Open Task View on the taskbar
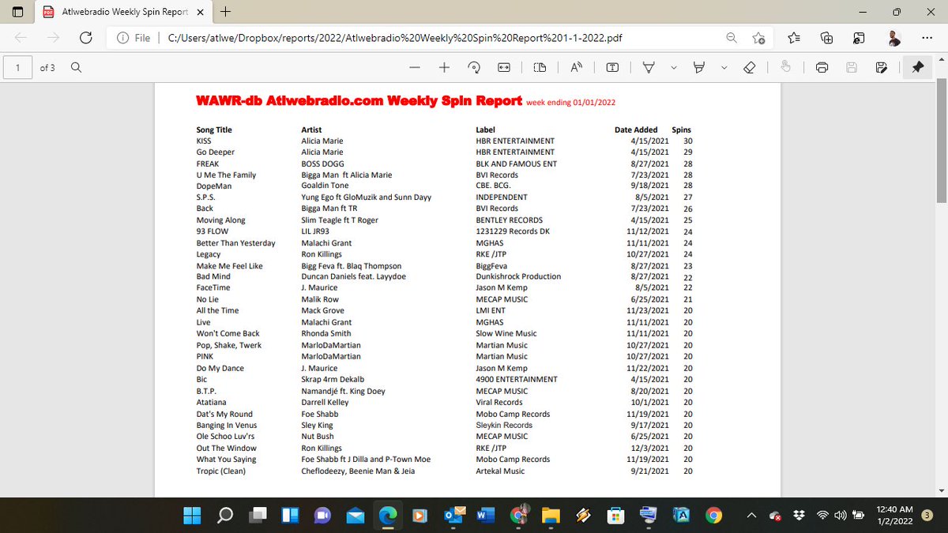Viewport: 948px width, 533px height. click(258, 516)
